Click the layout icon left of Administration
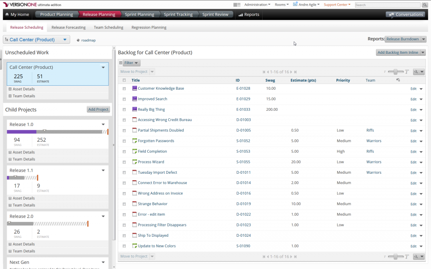This screenshot has width=431, height=269. point(237,5)
